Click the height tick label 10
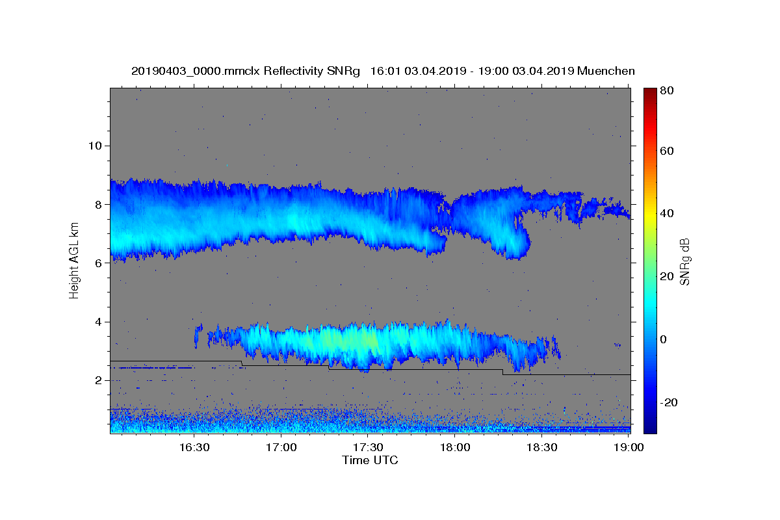780x520 pixels. 94,146
